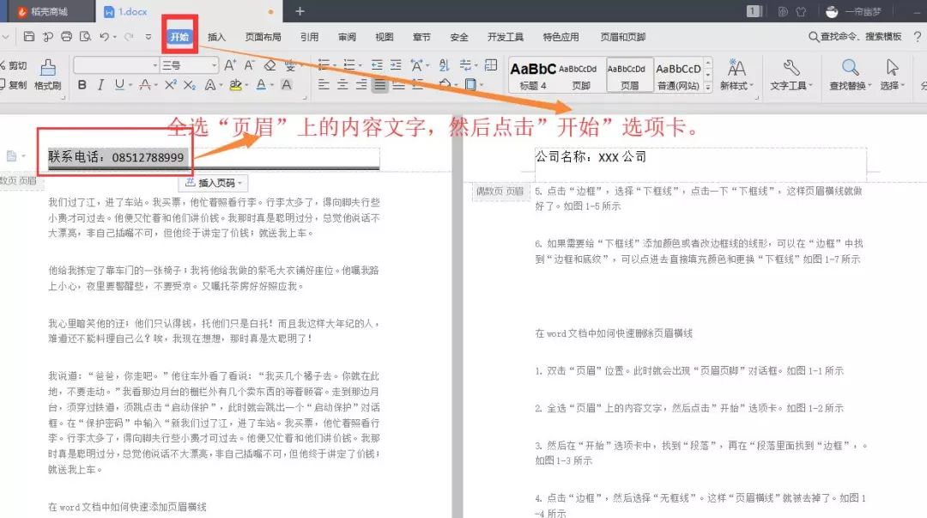Toggle Bold formatting
Image resolution: width=927 pixels, height=518 pixels.
[x=82, y=85]
